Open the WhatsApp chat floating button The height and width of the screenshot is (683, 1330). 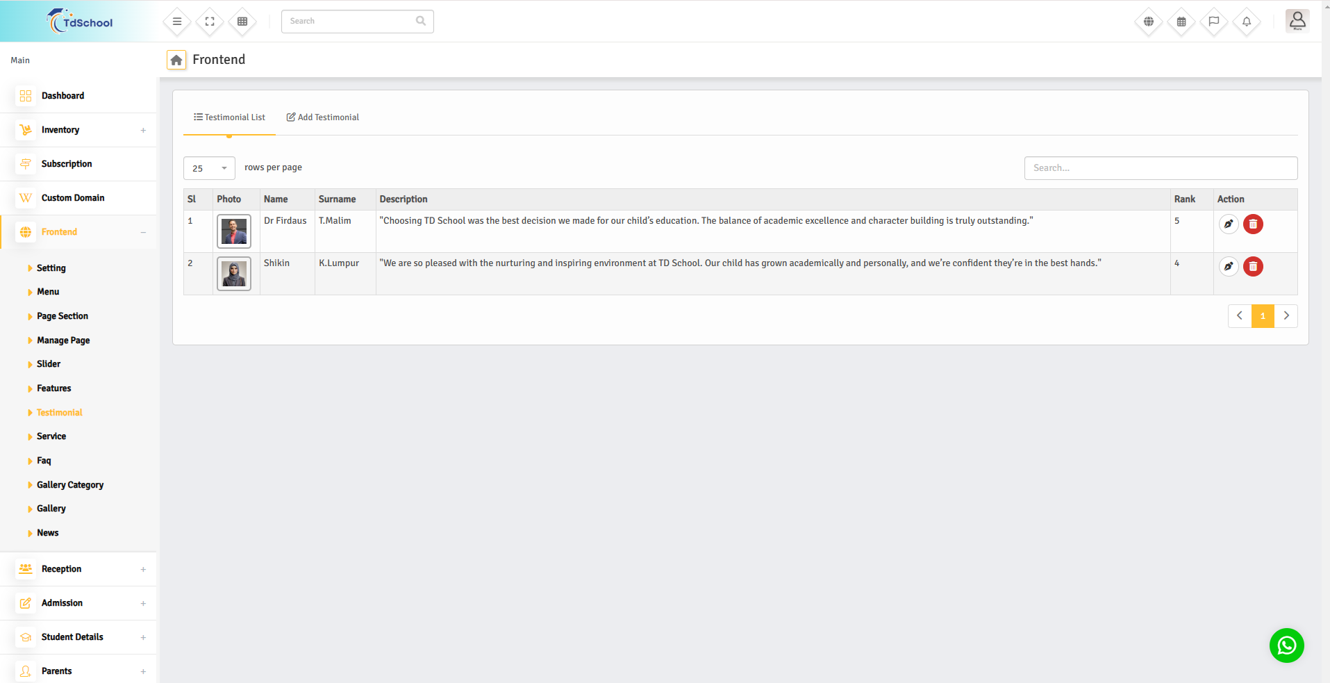coord(1286,645)
